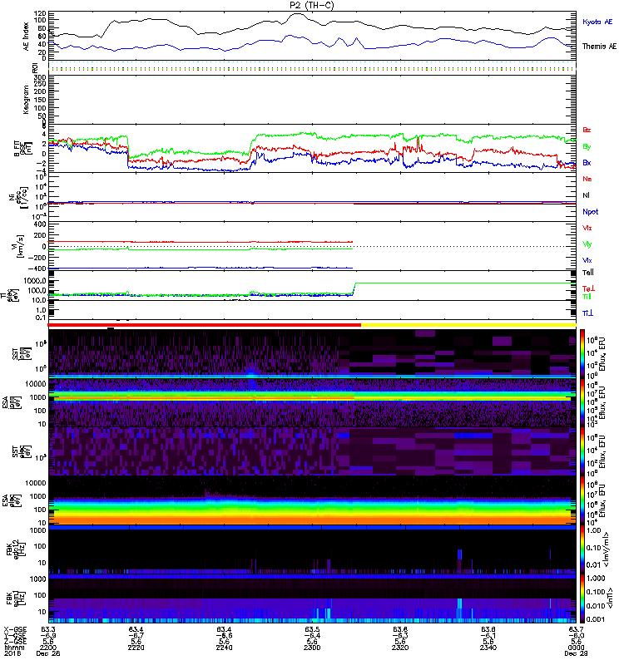Select the black "Ni" density legend label

(586, 195)
